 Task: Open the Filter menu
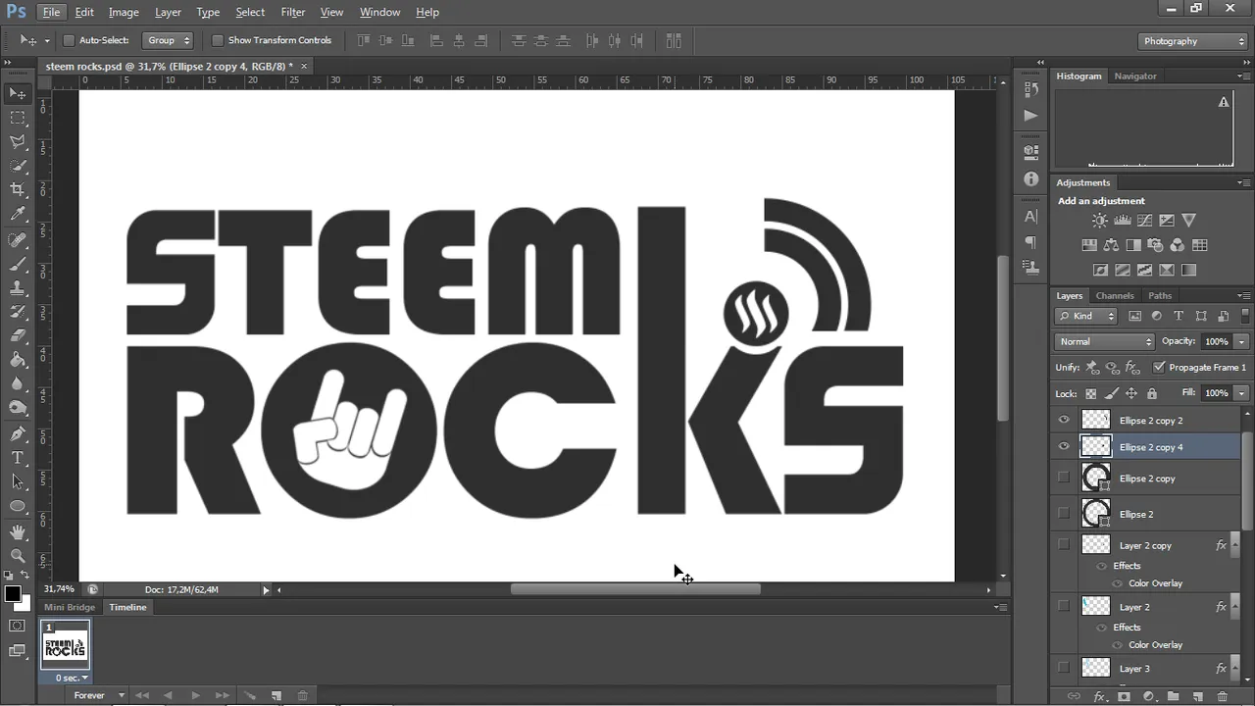pos(293,12)
